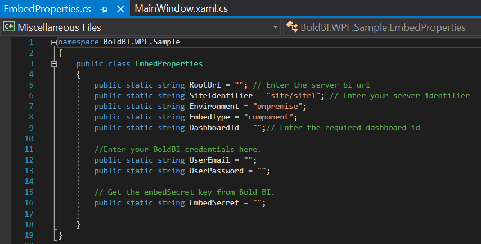Click the RootUrl field name
The height and width of the screenshot is (244, 481).
pyautogui.click(x=205, y=85)
